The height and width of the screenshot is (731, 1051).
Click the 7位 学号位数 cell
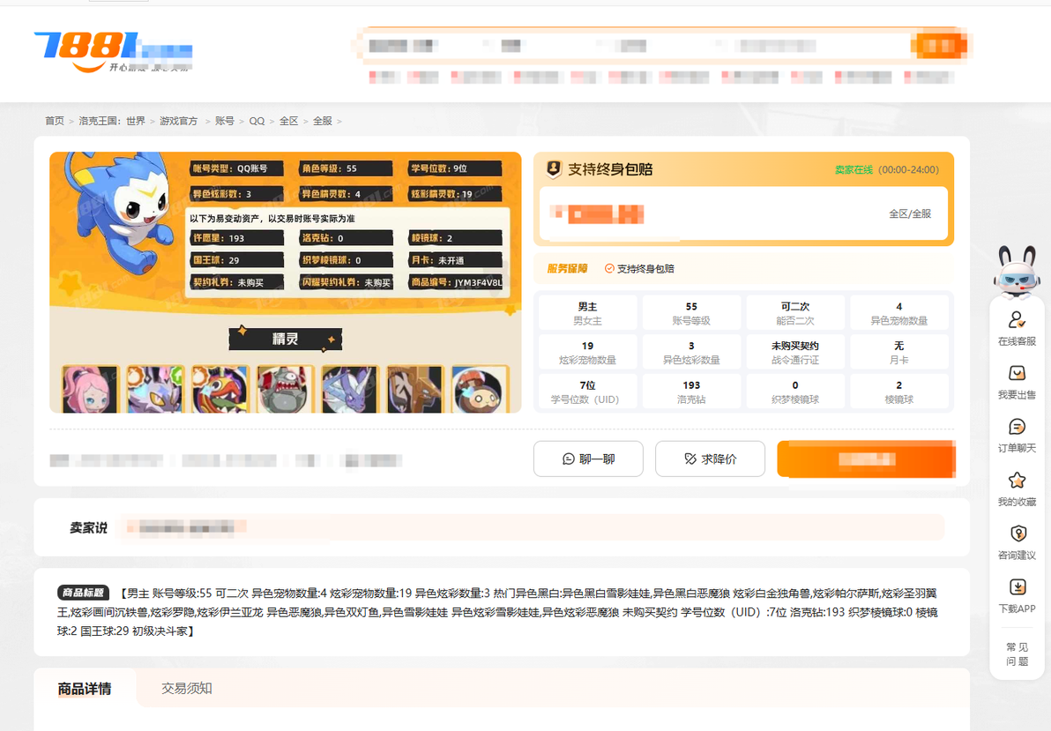(588, 392)
